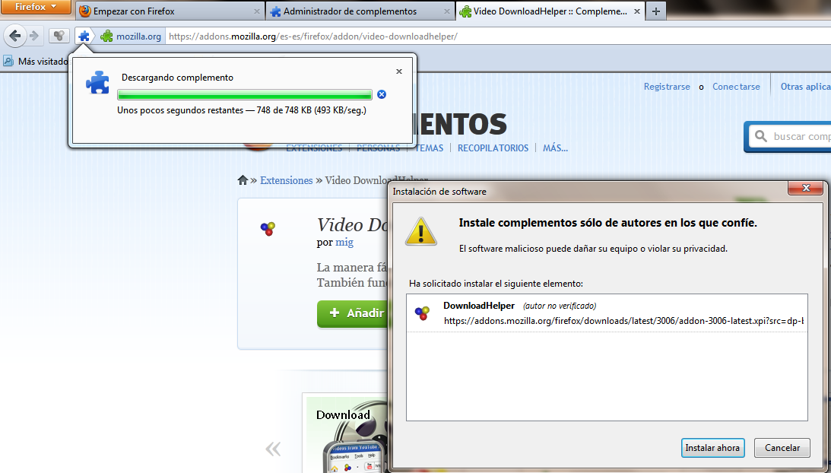The width and height of the screenshot is (831, 473).
Task: Click the mozilla.org site identity badge
Action: point(132,36)
